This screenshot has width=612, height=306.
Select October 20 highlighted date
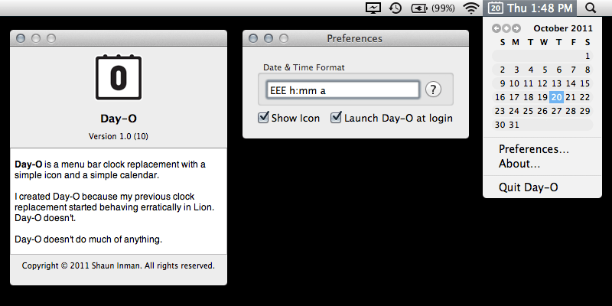coord(556,97)
